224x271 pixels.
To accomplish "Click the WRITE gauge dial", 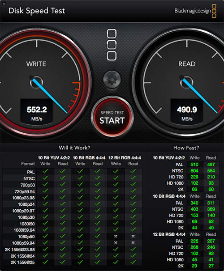I will pos(36,82).
